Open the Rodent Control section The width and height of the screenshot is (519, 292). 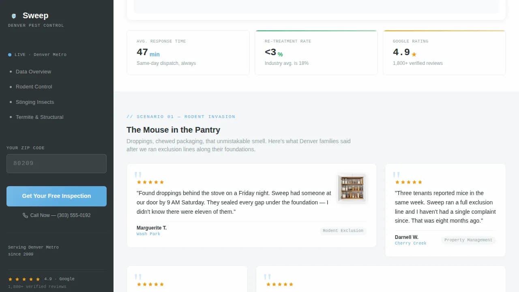[34, 87]
